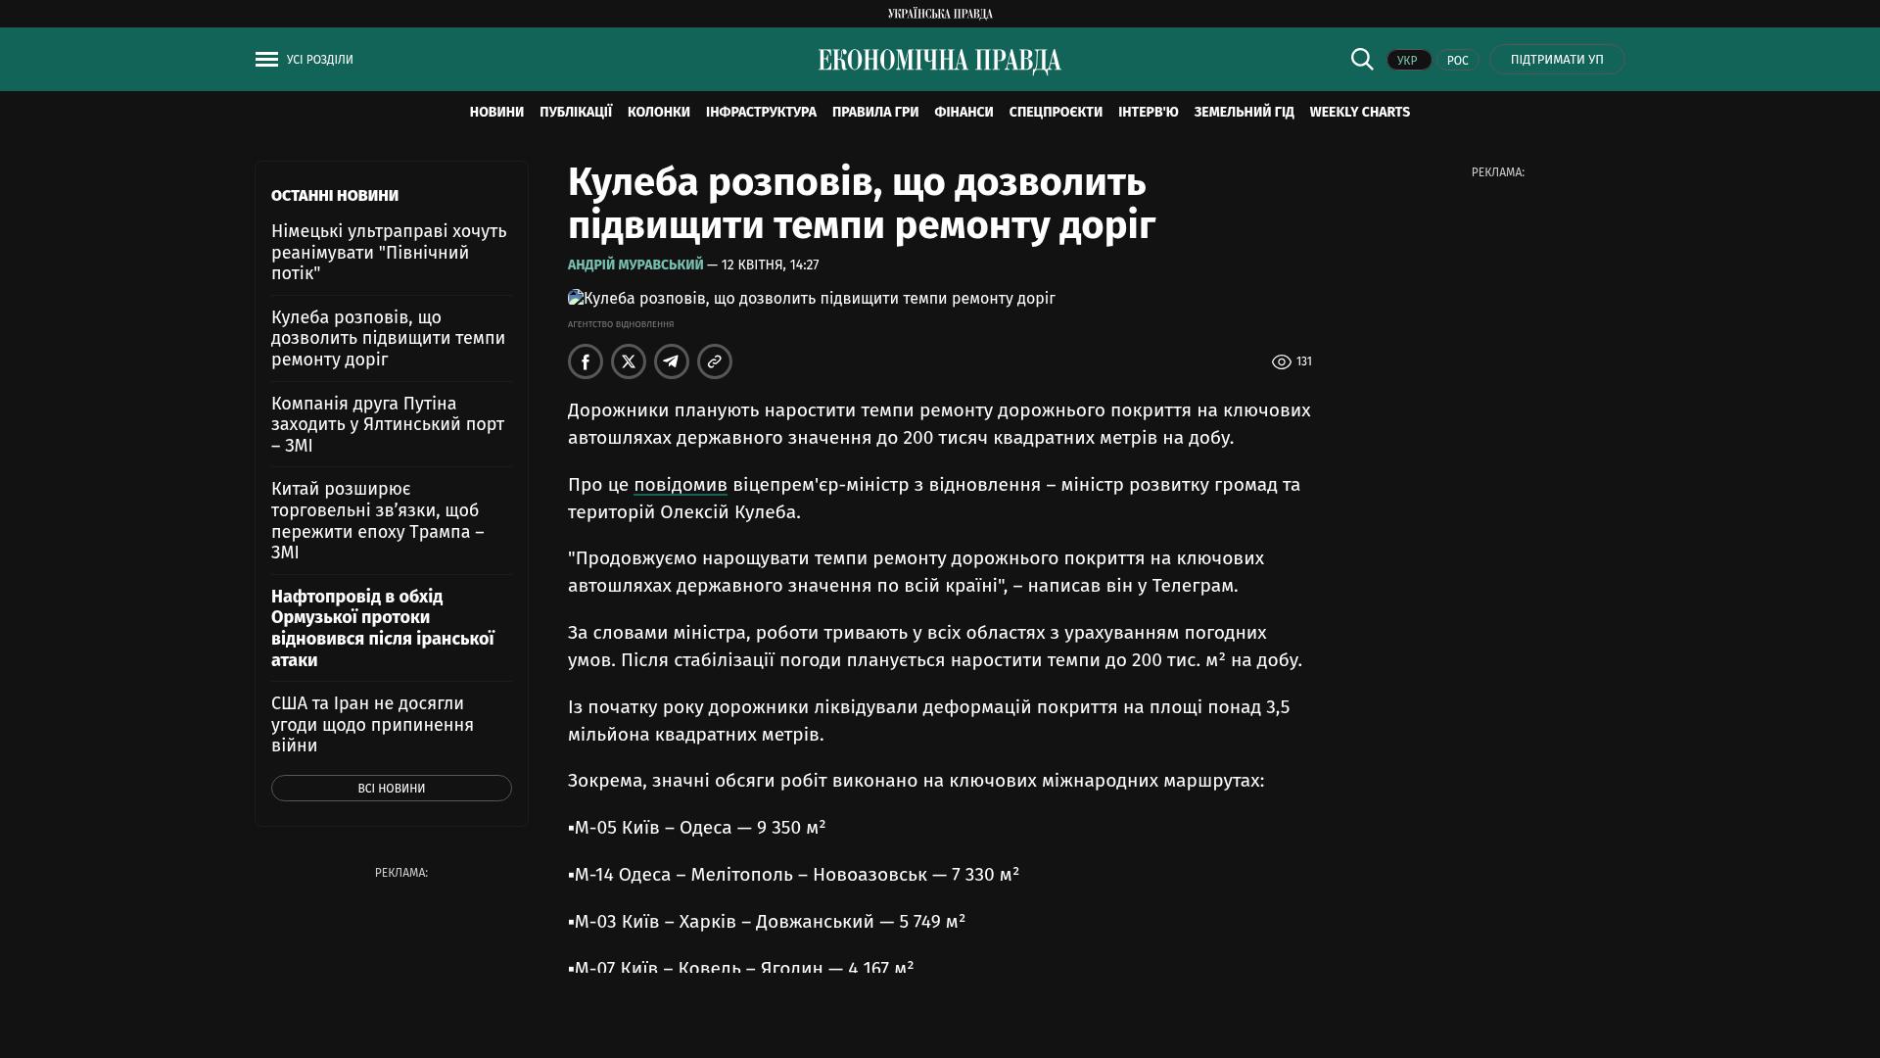Click the views eye icon
This screenshot has width=1880, height=1058.
pos(1281,362)
